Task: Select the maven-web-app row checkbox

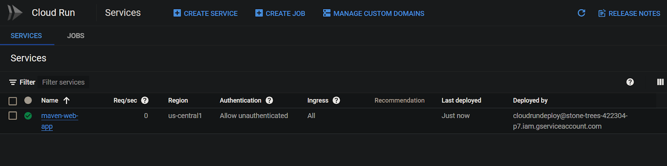Action: point(13,116)
